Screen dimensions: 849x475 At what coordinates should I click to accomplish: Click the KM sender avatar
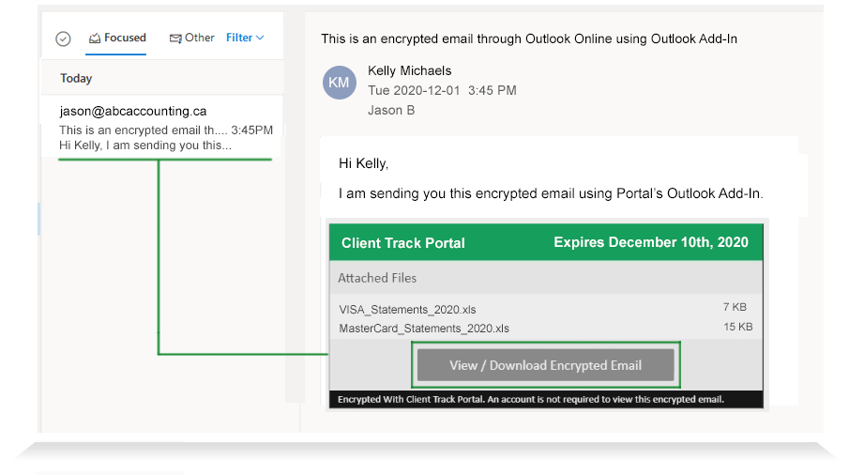(340, 83)
